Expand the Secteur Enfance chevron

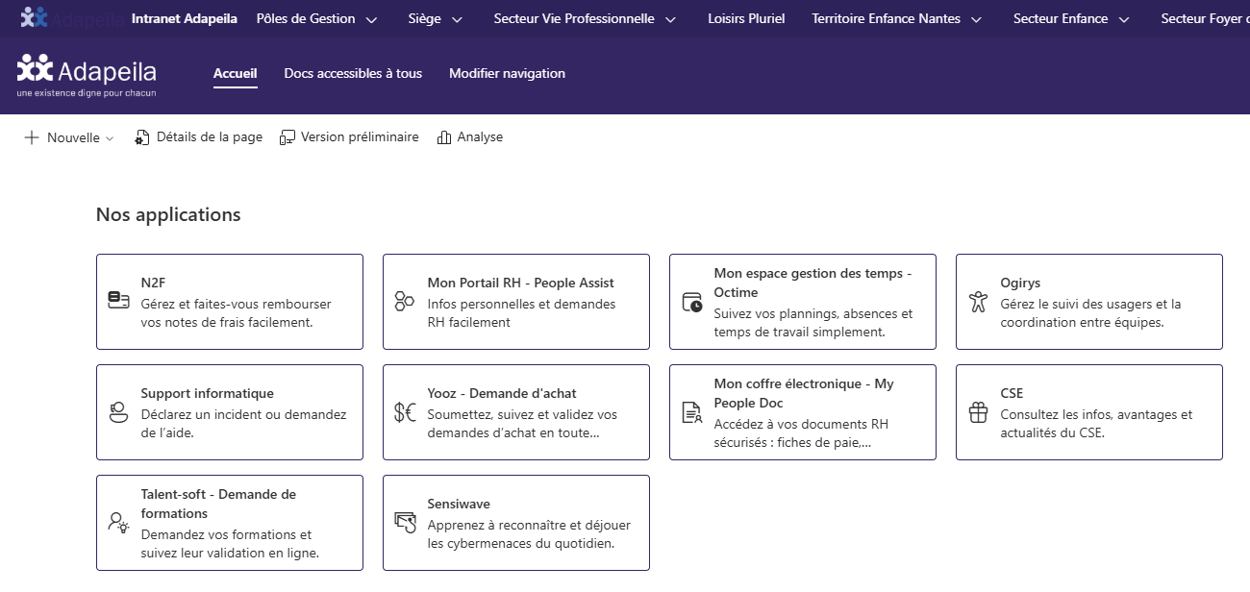point(1124,19)
